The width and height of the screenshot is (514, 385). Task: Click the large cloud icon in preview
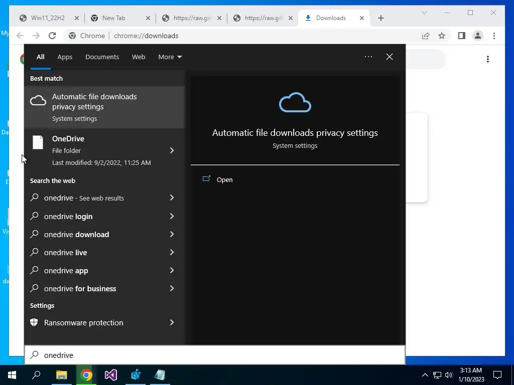pyautogui.click(x=295, y=102)
